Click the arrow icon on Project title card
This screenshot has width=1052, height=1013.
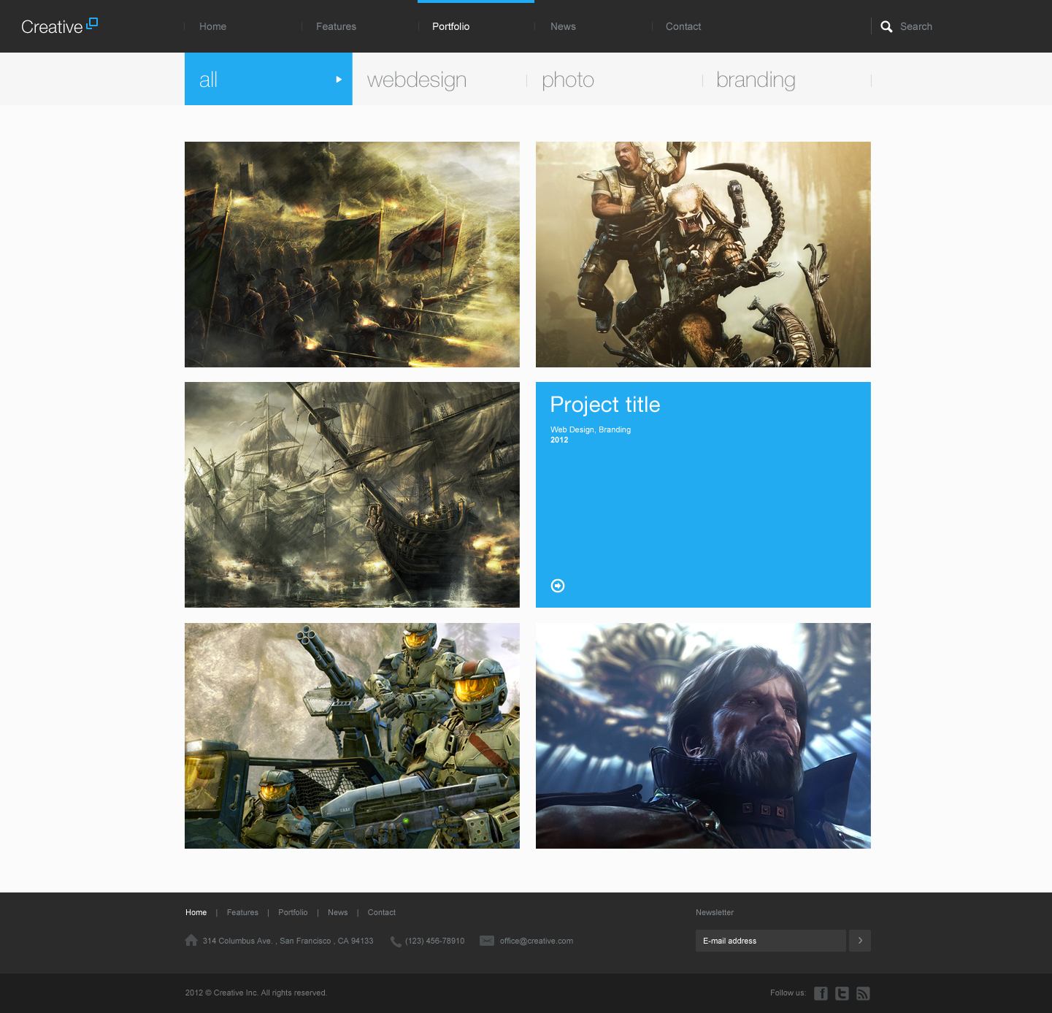558,586
